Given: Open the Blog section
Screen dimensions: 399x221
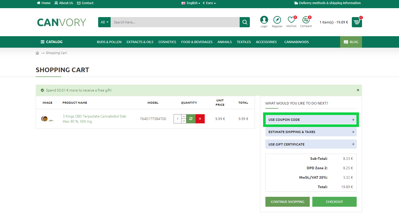Looking at the screenshot, I should tap(351, 42).
